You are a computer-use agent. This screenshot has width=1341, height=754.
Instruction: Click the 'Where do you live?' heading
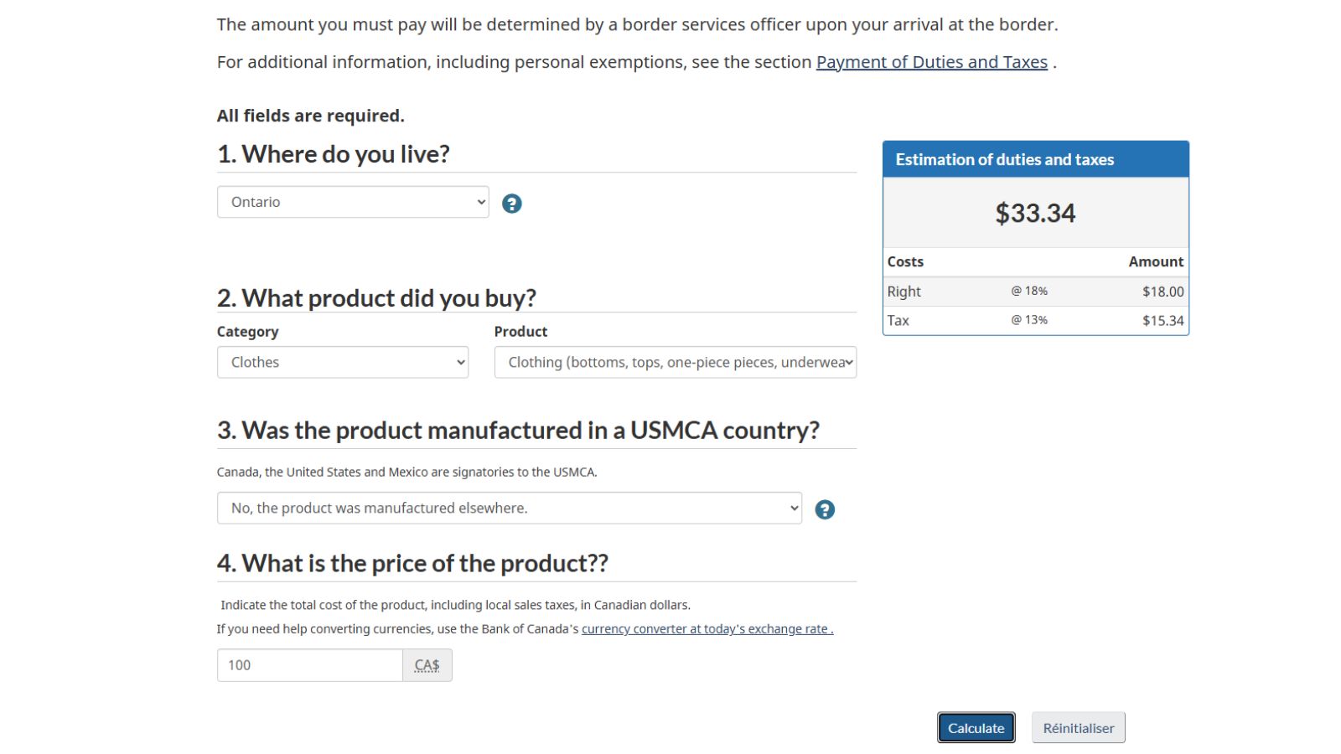coord(334,154)
